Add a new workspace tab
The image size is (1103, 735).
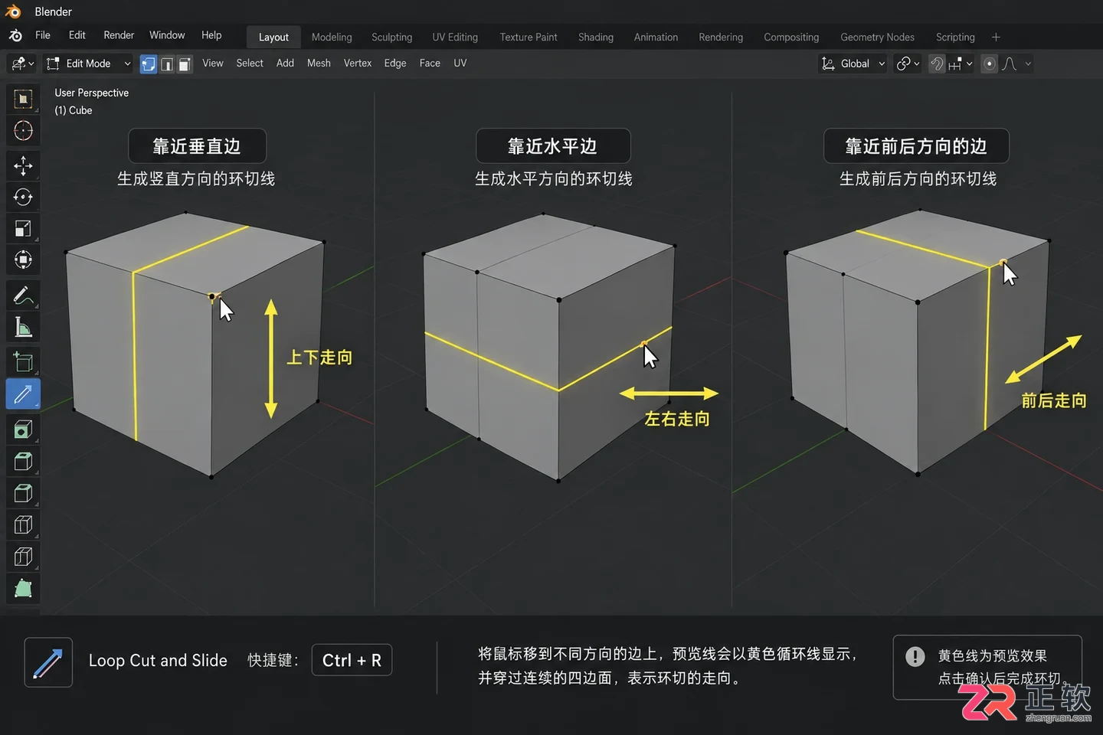[x=996, y=37]
